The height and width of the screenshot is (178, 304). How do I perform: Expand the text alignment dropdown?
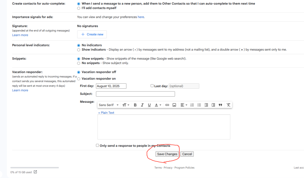tap(184, 105)
